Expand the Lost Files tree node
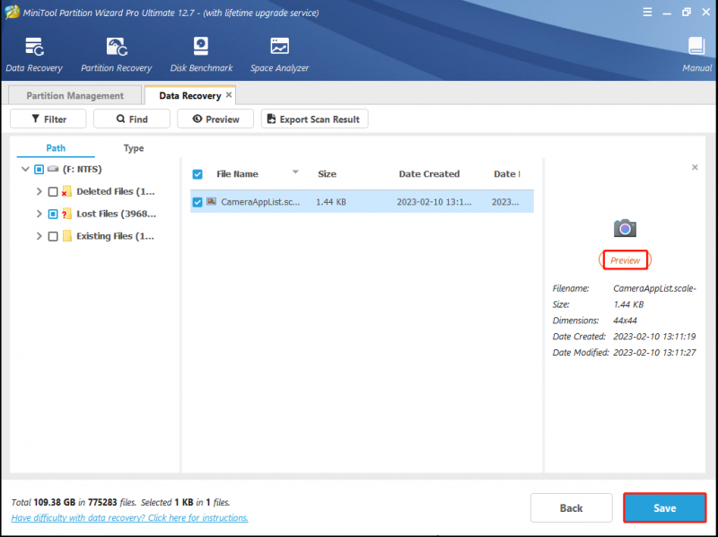The height and width of the screenshot is (537, 718). tap(39, 214)
